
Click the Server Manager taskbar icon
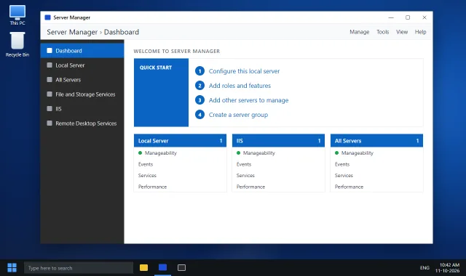tap(162, 268)
